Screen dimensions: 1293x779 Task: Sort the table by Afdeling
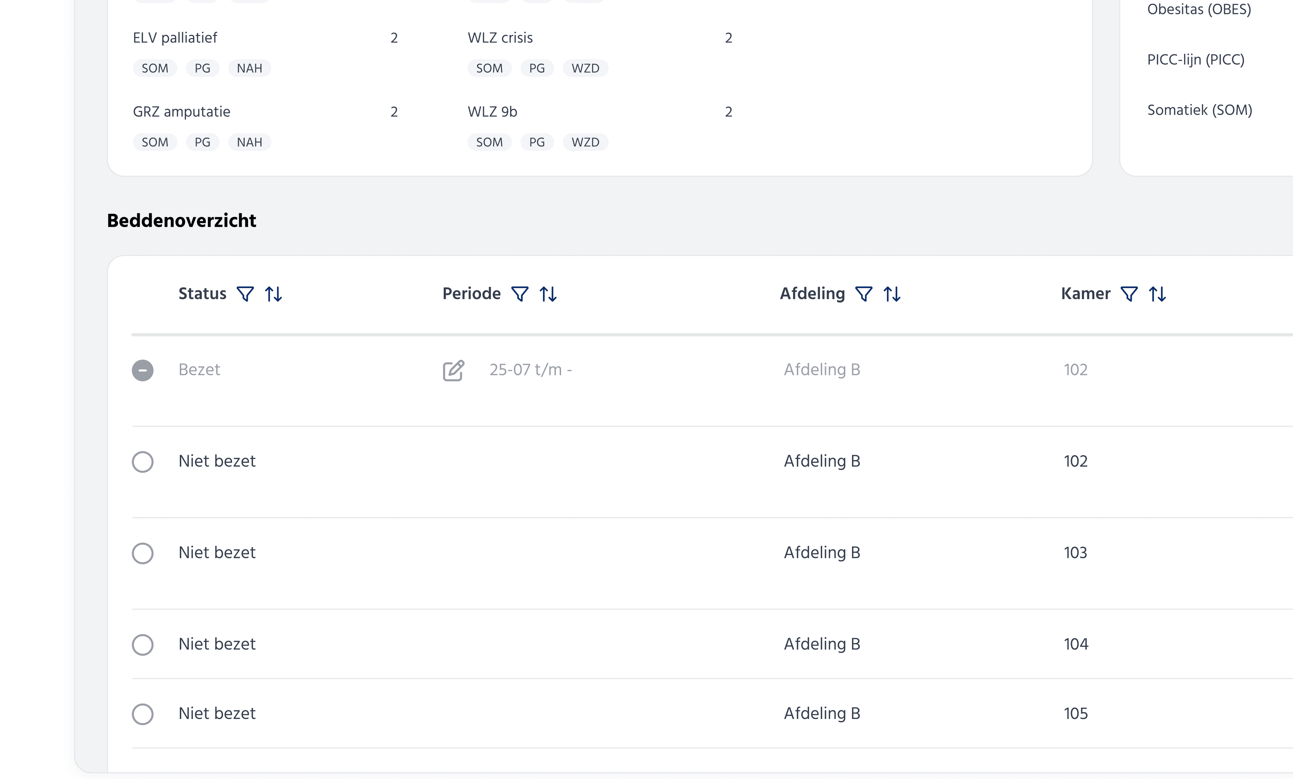click(x=892, y=294)
